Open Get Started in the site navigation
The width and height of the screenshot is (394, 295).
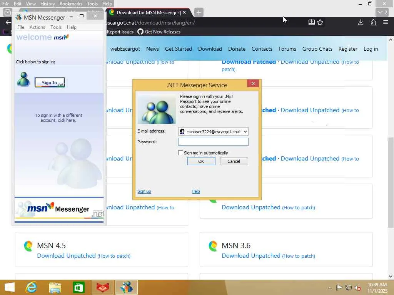[179, 49]
